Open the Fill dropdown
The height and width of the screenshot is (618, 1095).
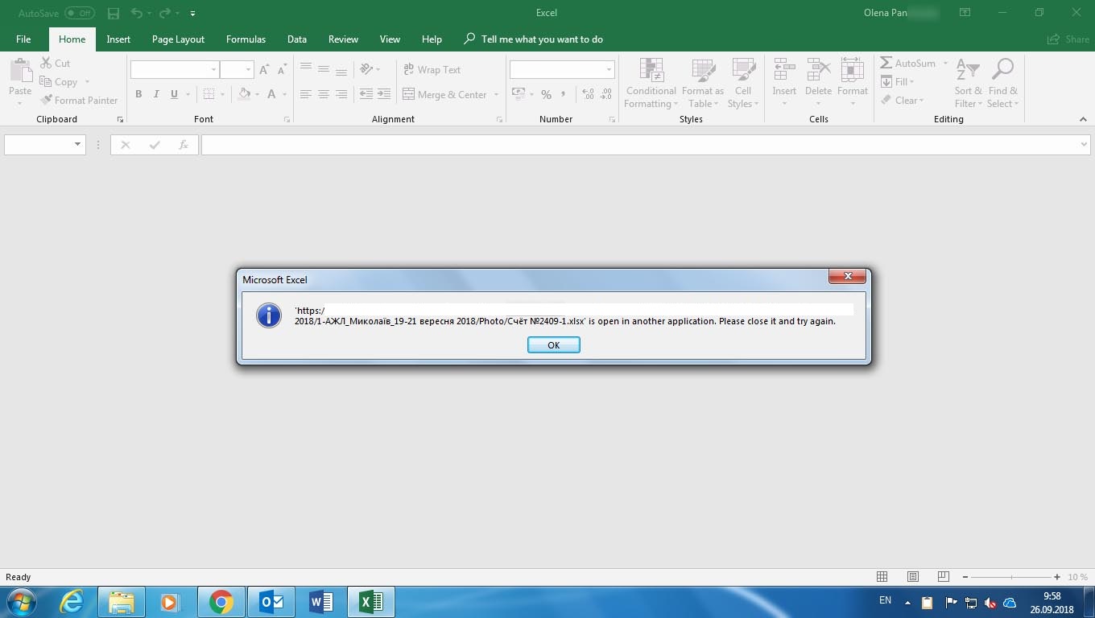coord(898,81)
